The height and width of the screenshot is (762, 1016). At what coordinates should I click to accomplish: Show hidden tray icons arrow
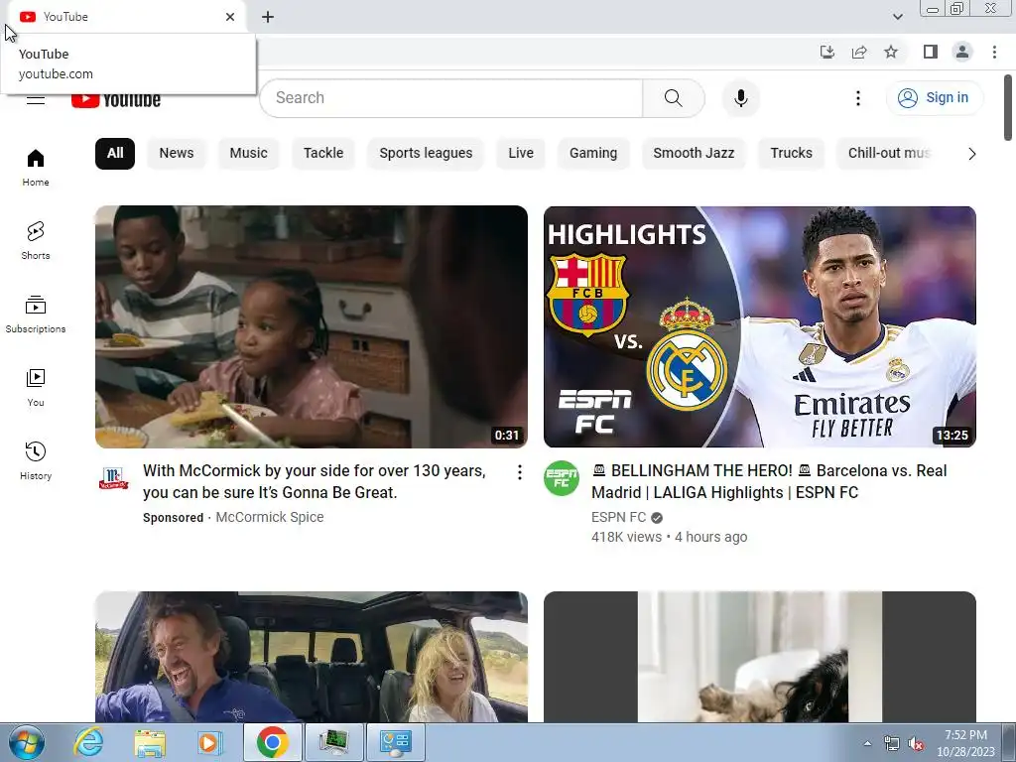pyautogui.click(x=867, y=743)
